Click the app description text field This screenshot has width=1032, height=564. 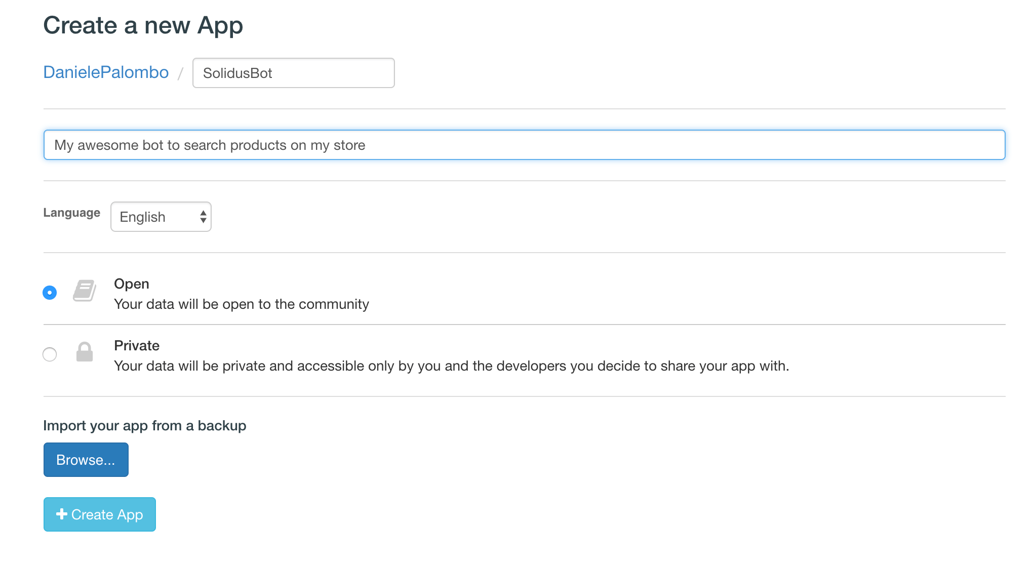524,145
